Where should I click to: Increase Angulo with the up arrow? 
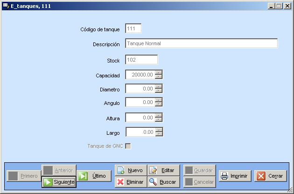pyautogui.click(x=159, y=100)
